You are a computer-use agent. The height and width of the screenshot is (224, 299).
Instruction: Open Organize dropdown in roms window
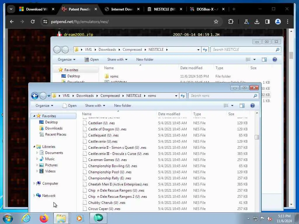coord(44,106)
